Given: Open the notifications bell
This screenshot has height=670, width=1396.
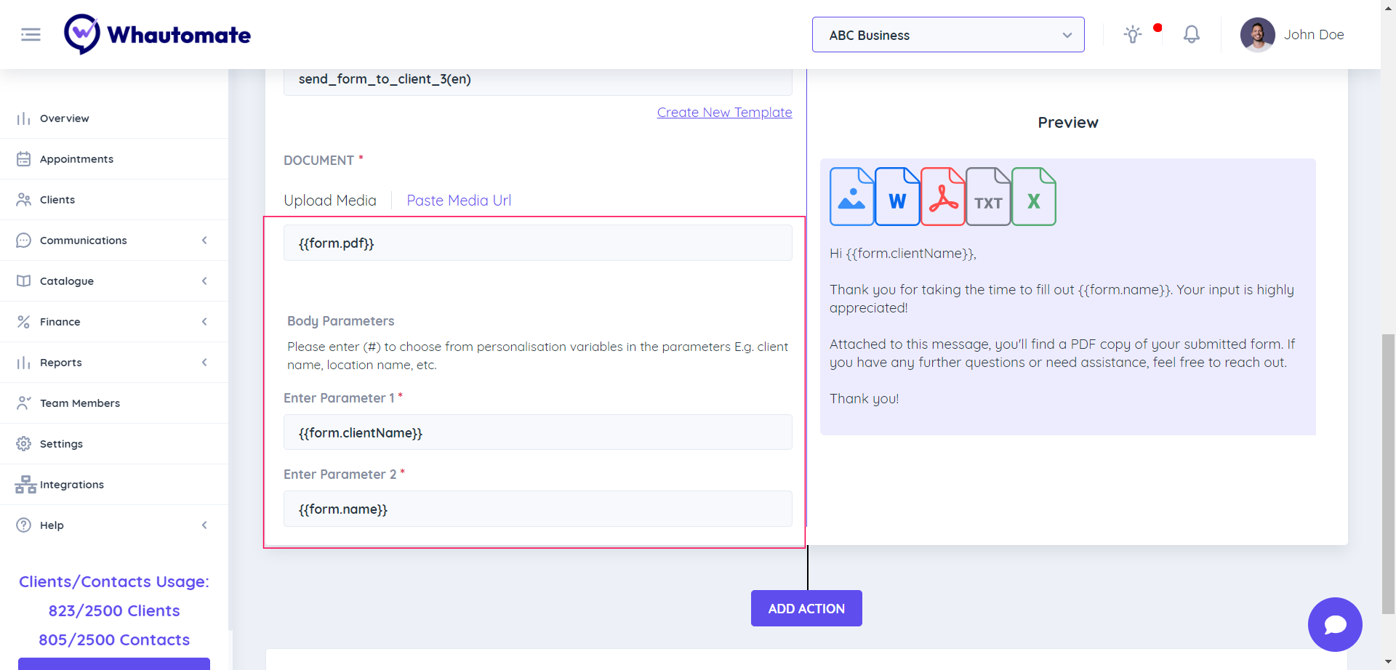Looking at the screenshot, I should pyautogui.click(x=1191, y=34).
